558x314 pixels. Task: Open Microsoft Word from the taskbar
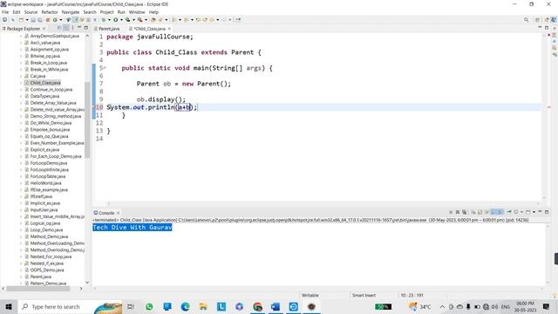(276, 306)
